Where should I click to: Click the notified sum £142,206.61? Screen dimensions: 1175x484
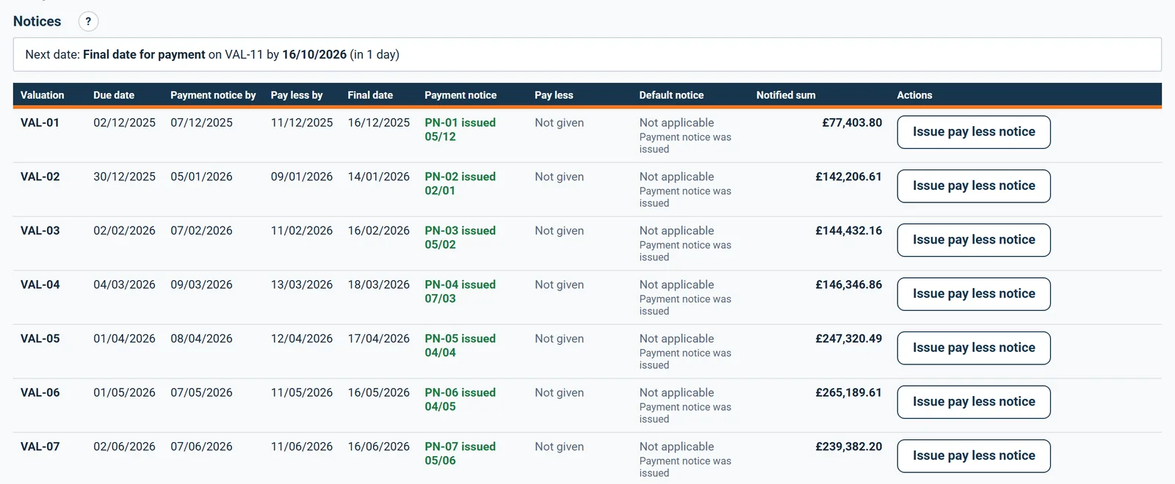coord(849,177)
